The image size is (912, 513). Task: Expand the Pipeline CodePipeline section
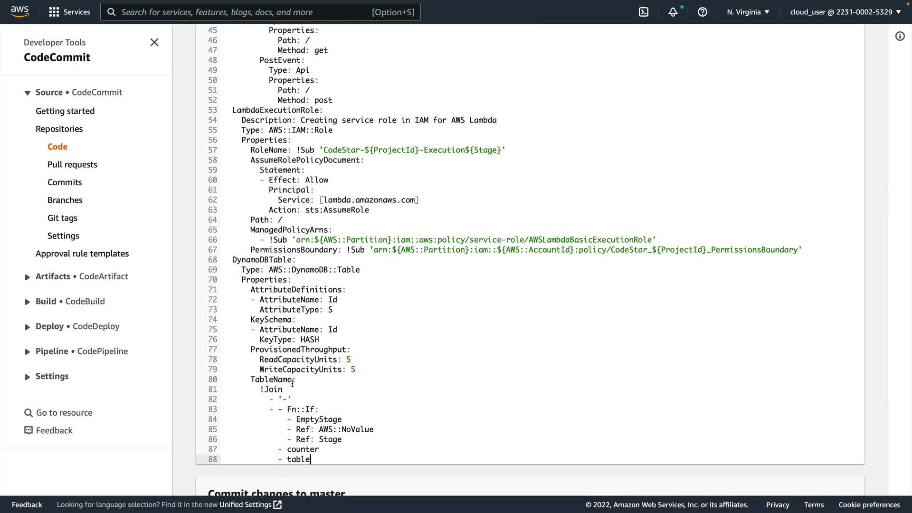point(28,351)
